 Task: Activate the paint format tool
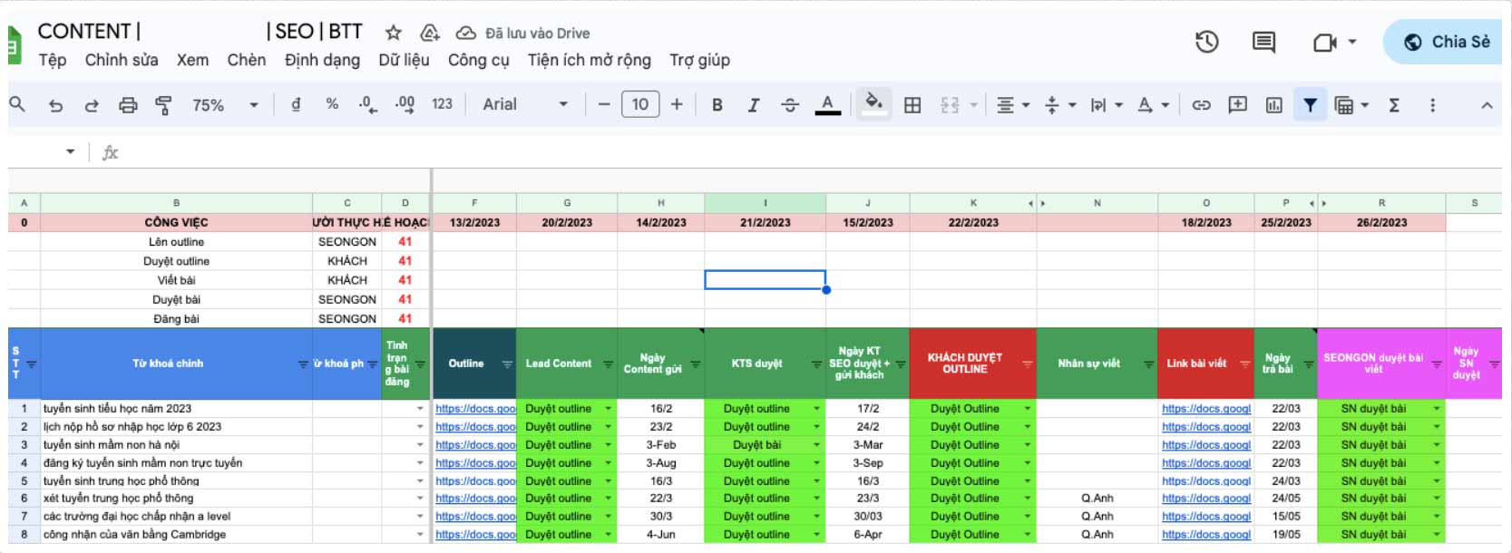163,105
